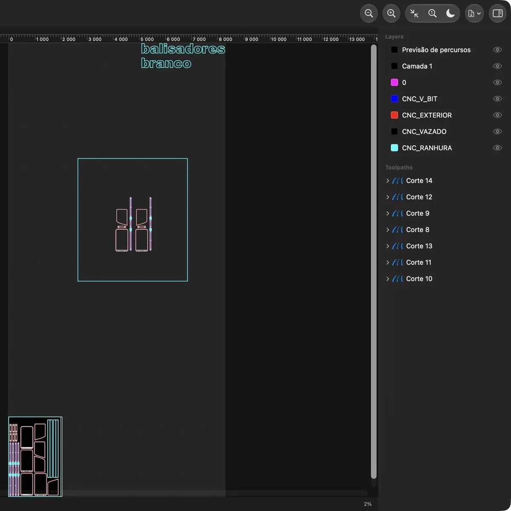Image resolution: width=511 pixels, height=511 pixels.
Task: Hide the CNC_V_BIT layer
Action: coord(497,99)
